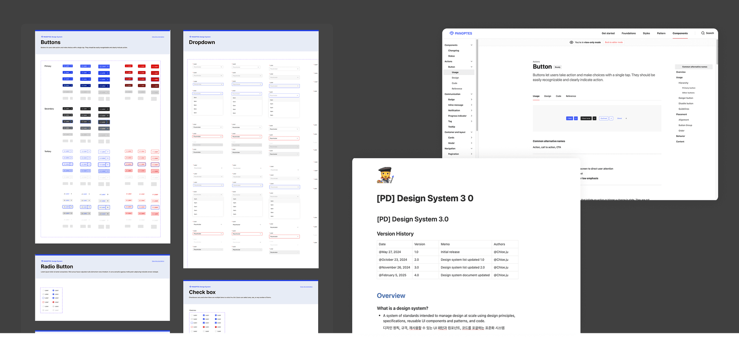Open the Pattern nav item

[x=661, y=34]
